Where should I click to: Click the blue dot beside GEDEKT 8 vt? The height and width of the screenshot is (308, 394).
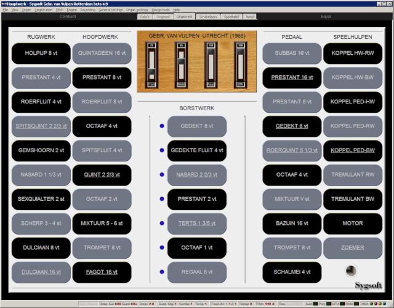tap(162, 126)
